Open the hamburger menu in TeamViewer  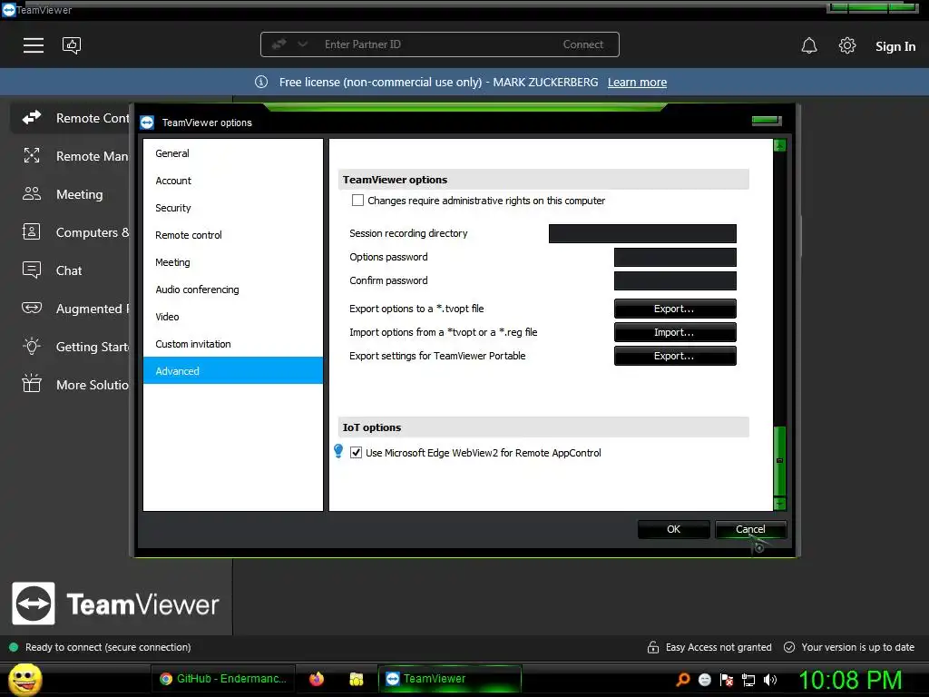click(x=34, y=45)
